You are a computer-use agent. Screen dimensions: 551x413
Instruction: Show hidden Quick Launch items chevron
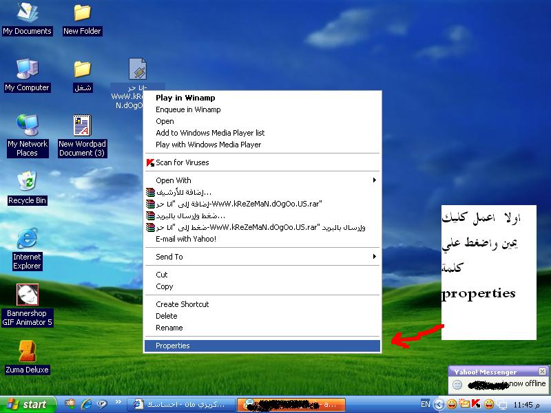click(118, 402)
